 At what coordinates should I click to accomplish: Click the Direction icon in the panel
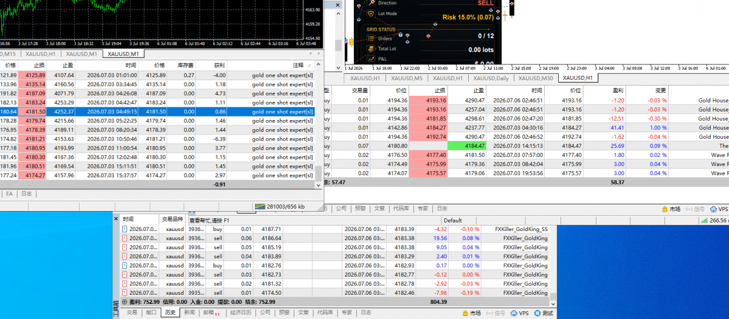tap(371, 3)
